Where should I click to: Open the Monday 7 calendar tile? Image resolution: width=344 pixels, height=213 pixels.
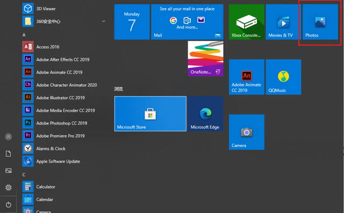132,22
